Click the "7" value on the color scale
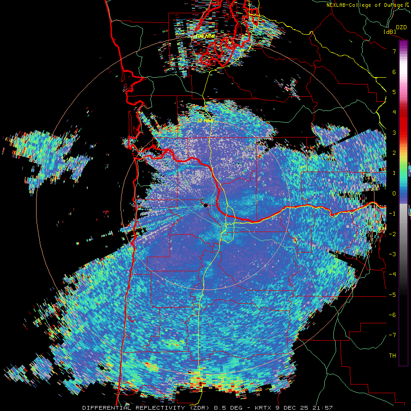The image size is (411, 411). click(x=394, y=51)
